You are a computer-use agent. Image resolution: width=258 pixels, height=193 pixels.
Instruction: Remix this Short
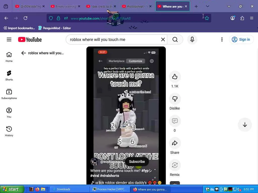[x=175, y=165]
